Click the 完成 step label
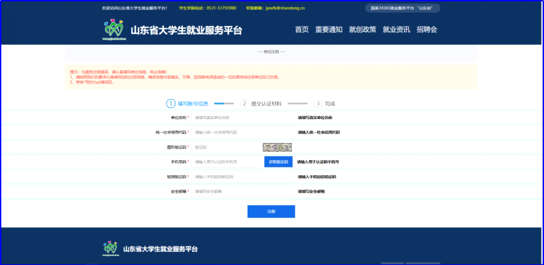This screenshot has width=544, height=265. [330, 104]
